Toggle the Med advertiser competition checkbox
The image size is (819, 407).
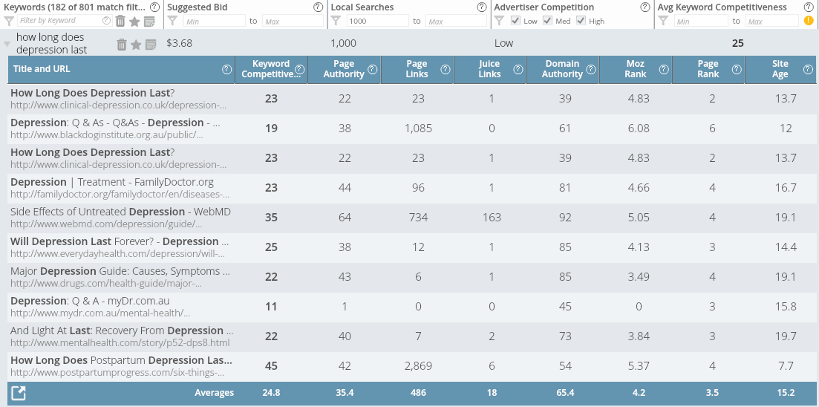click(547, 20)
